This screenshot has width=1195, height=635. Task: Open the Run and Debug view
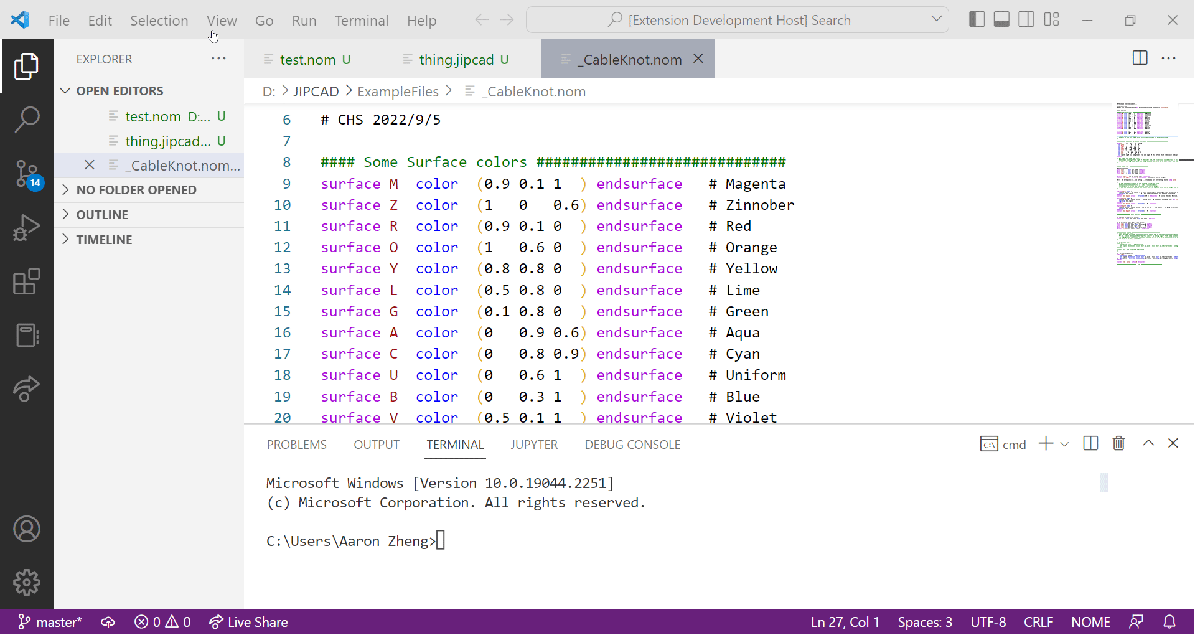(x=27, y=227)
